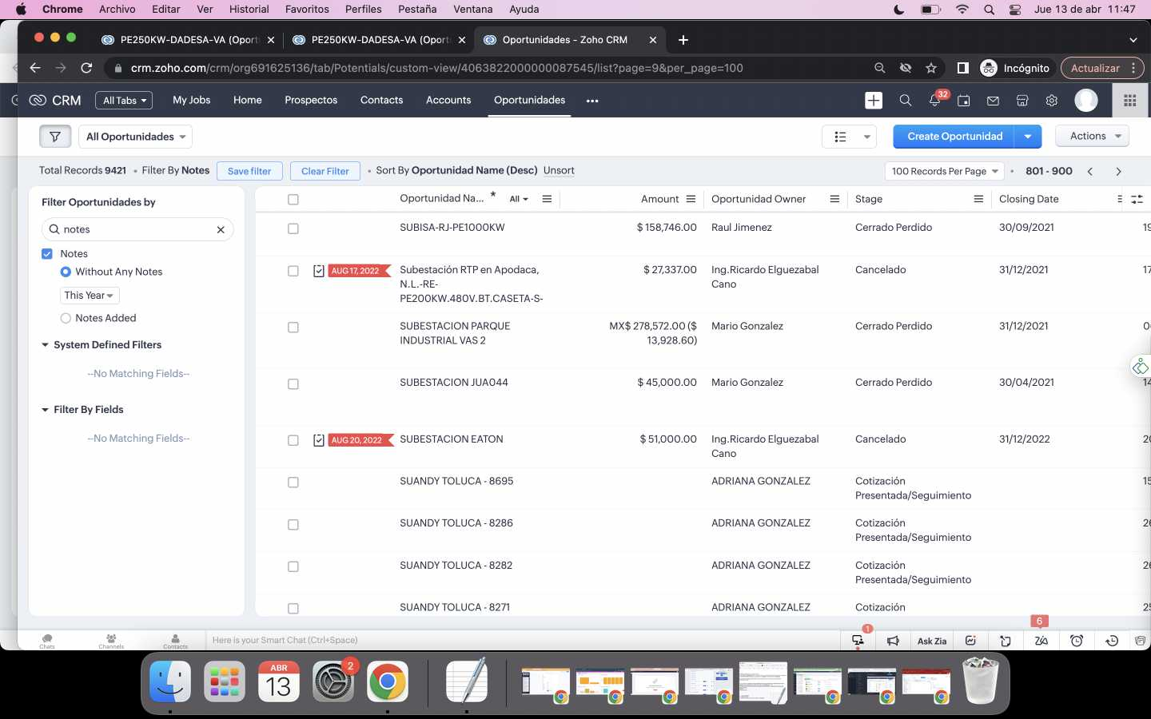This screenshot has width=1151, height=719.
Task: Expand the 100 Records Per Page dropdown
Action: pyautogui.click(x=944, y=172)
